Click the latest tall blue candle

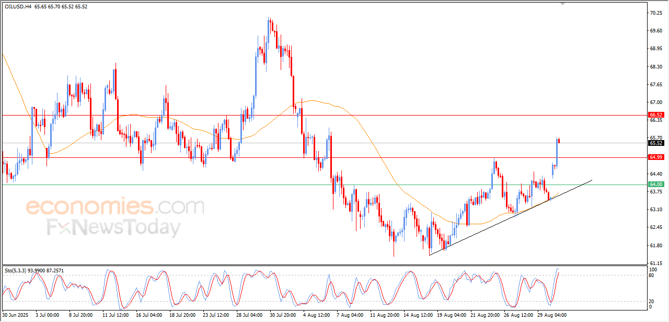coord(557,153)
